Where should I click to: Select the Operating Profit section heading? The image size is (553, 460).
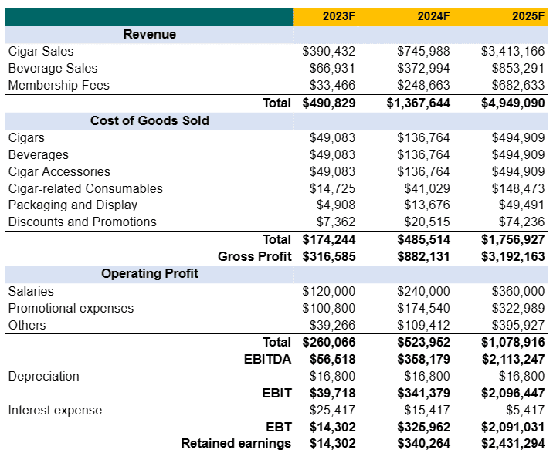click(150, 273)
